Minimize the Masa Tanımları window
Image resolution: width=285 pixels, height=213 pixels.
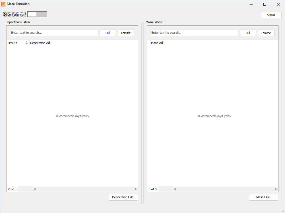coord(251,4)
